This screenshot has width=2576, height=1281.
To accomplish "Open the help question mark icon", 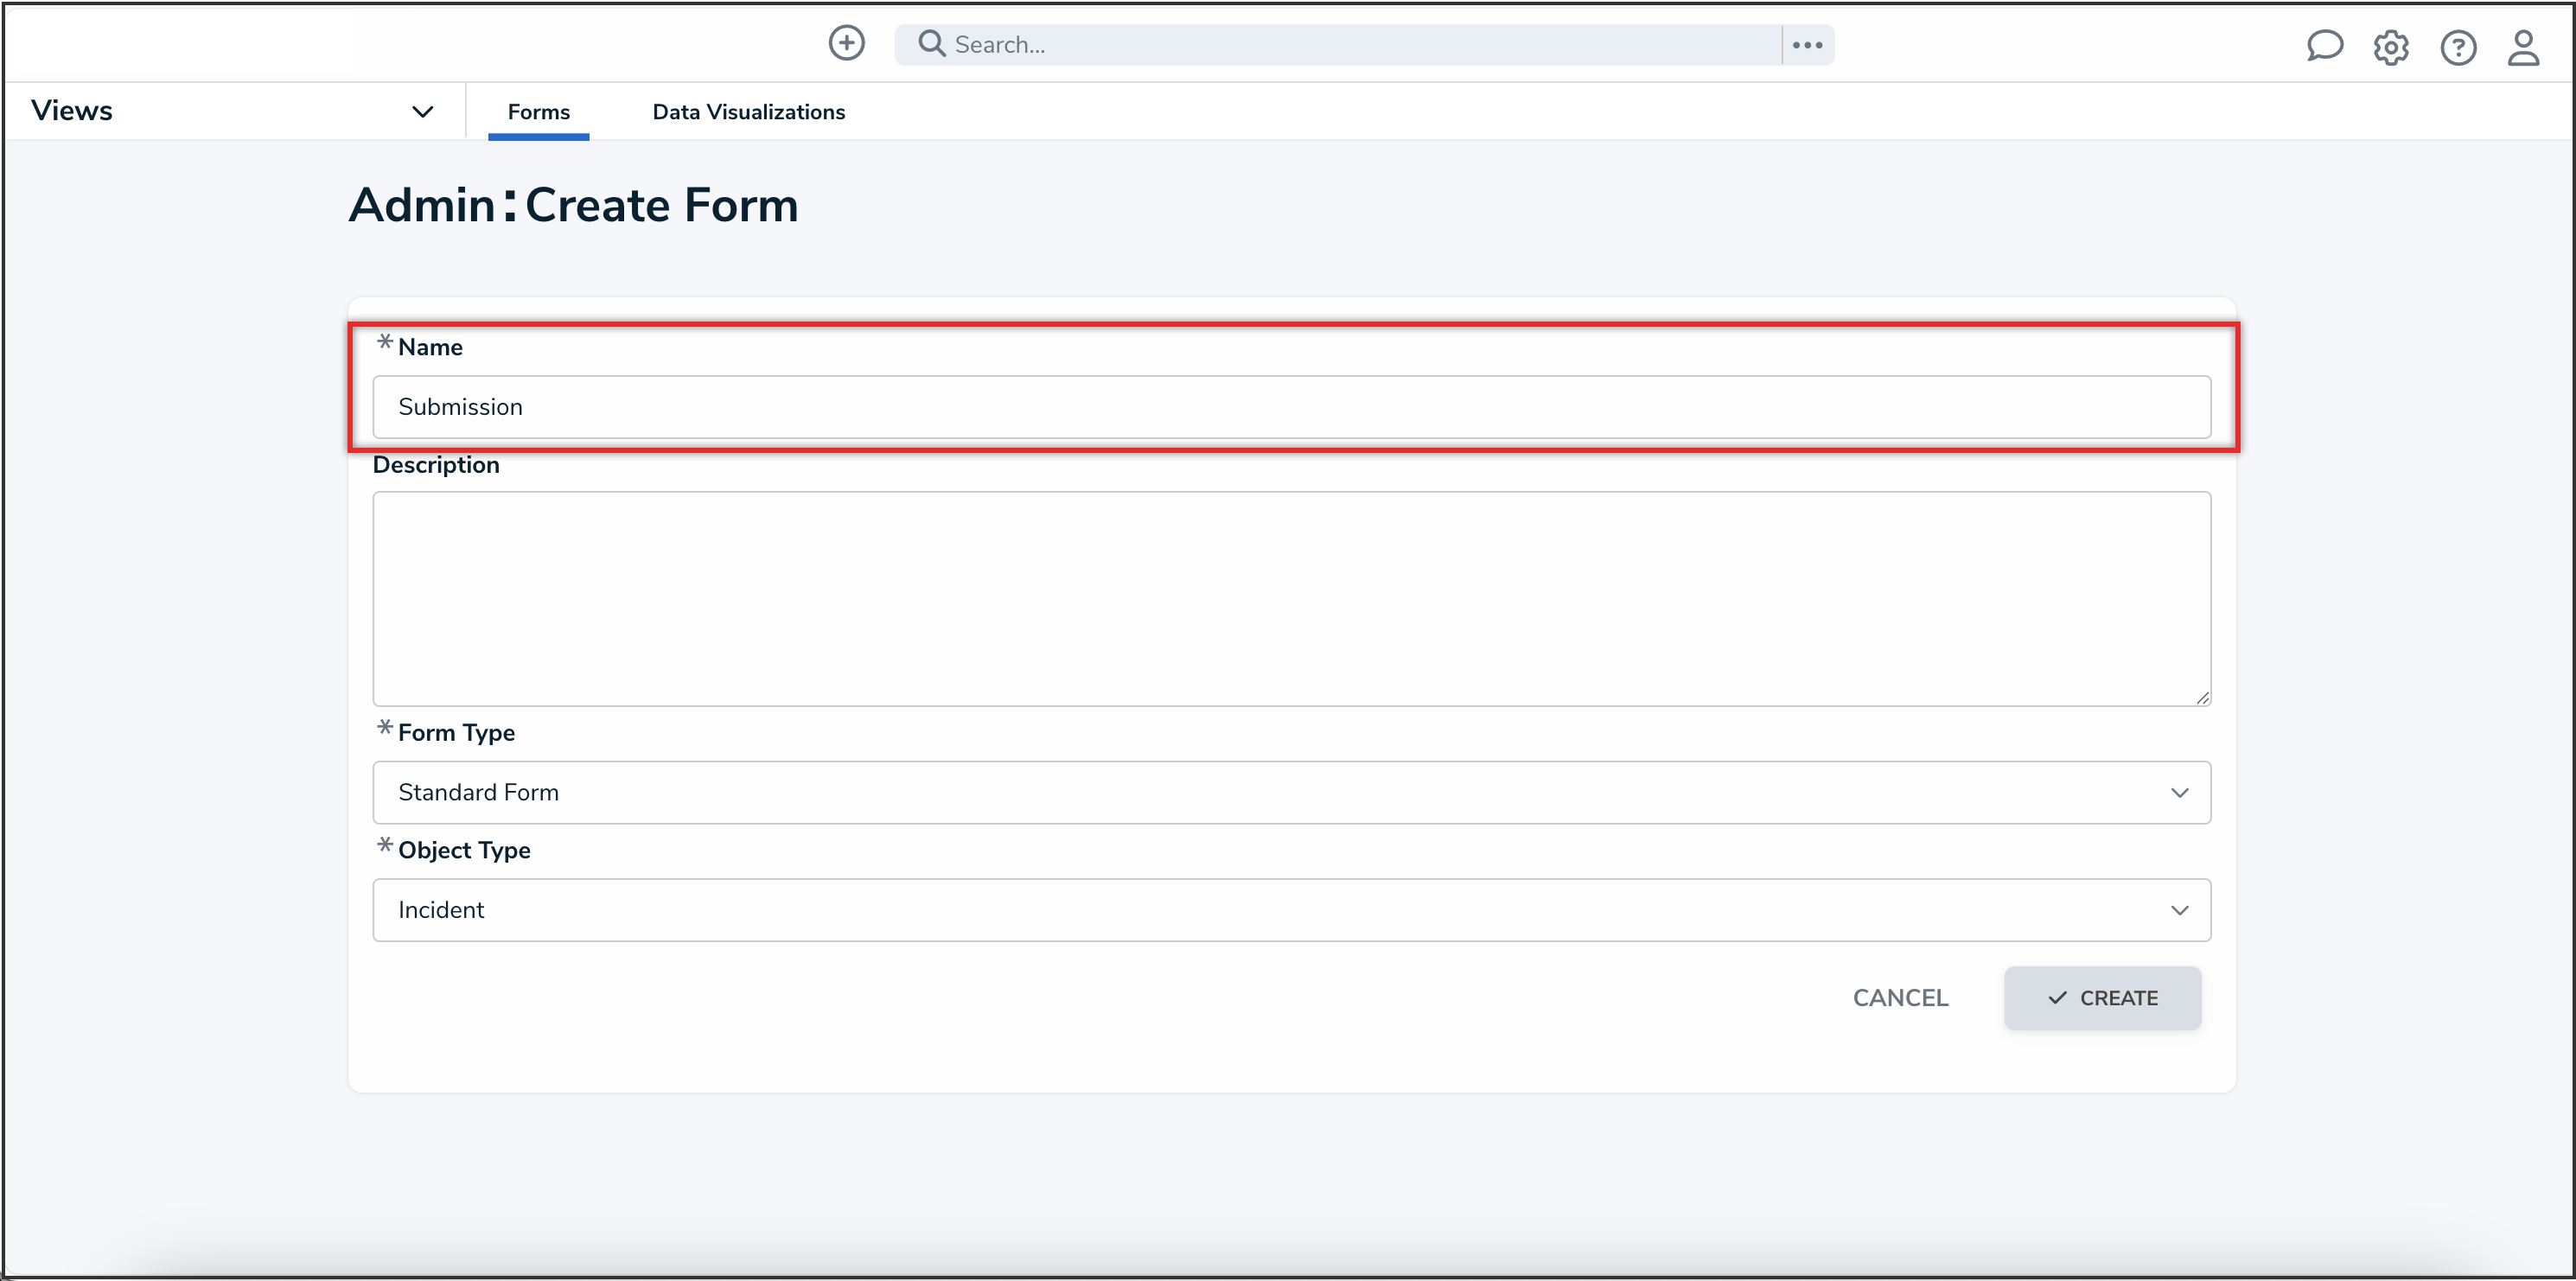I will point(2458,47).
